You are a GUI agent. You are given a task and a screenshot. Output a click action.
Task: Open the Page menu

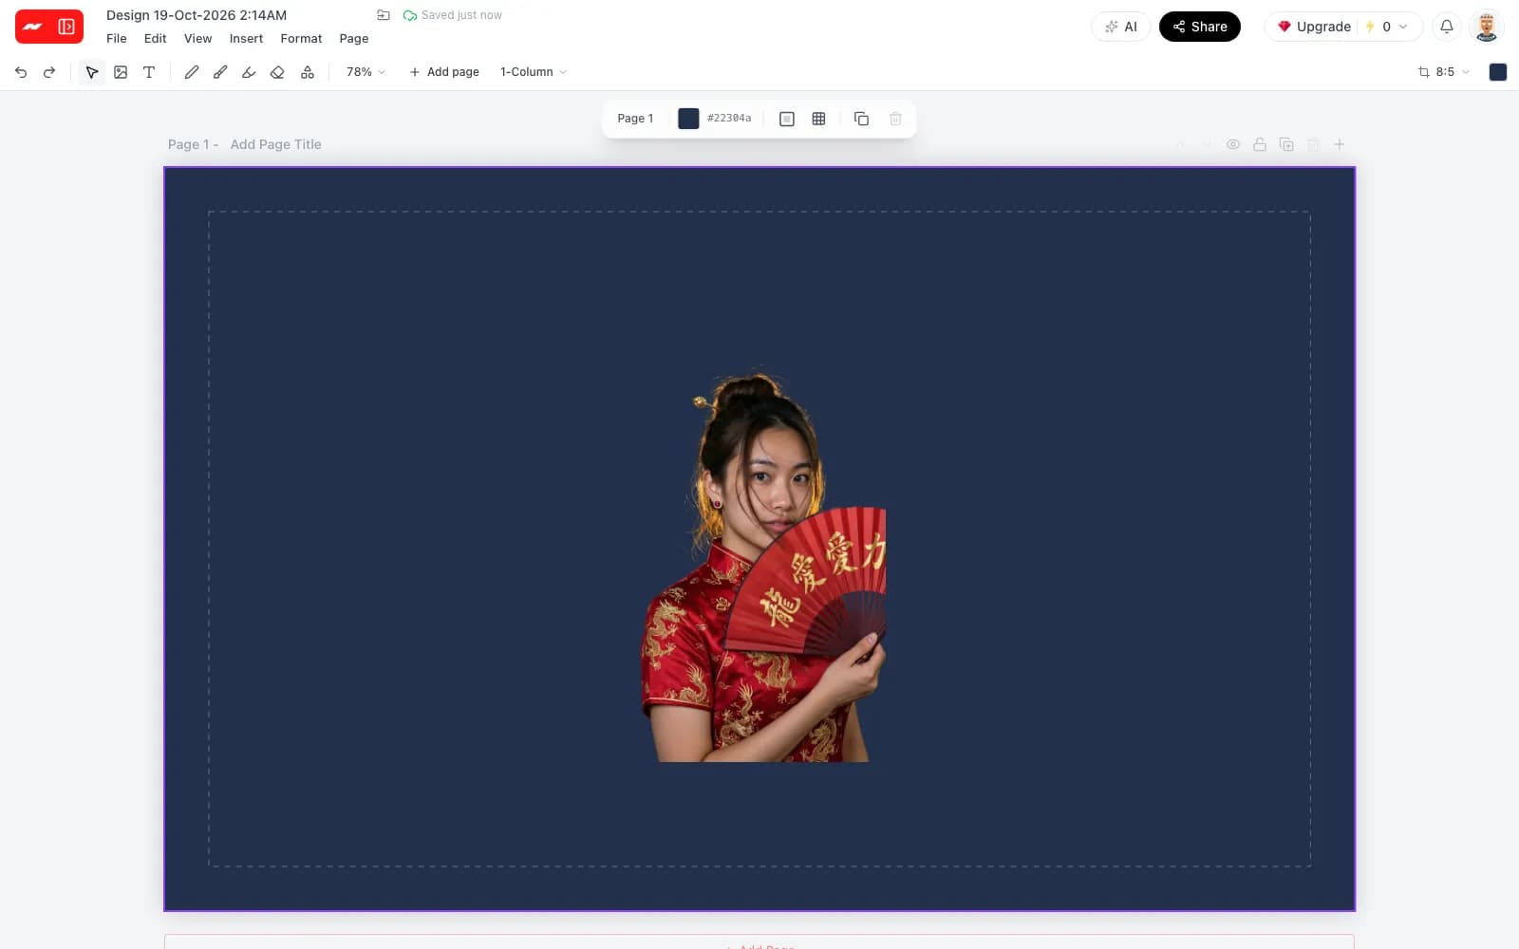(354, 39)
